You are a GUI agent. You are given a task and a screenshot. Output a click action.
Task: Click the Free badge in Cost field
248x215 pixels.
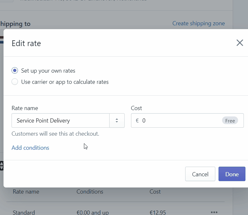point(230,121)
